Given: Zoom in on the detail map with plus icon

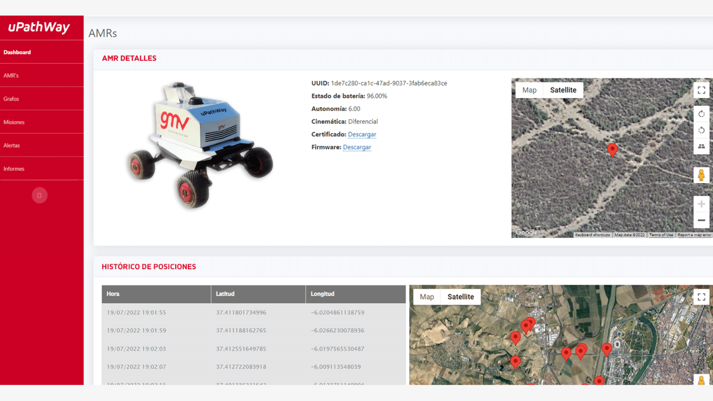Looking at the screenshot, I should (701, 204).
